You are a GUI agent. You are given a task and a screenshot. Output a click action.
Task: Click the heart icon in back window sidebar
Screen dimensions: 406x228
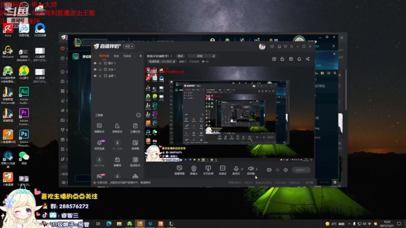pyautogui.click(x=62, y=48)
